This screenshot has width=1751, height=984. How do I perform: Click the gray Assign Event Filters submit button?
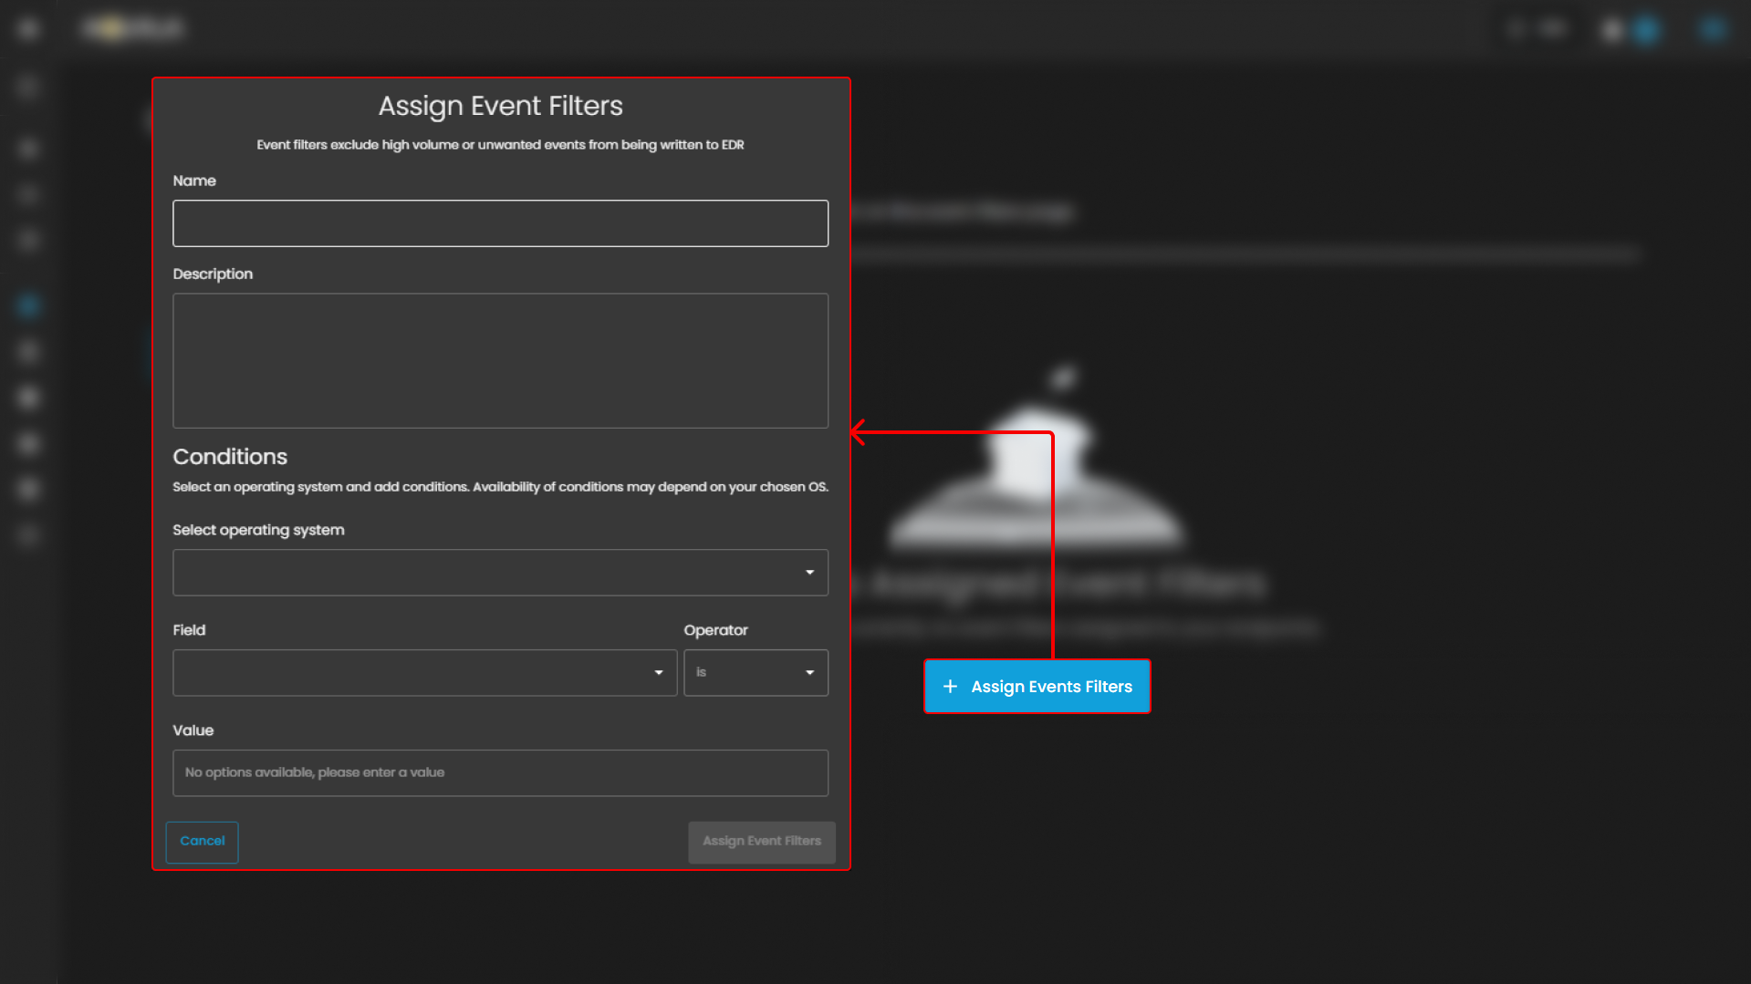click(x=761, y=842)
